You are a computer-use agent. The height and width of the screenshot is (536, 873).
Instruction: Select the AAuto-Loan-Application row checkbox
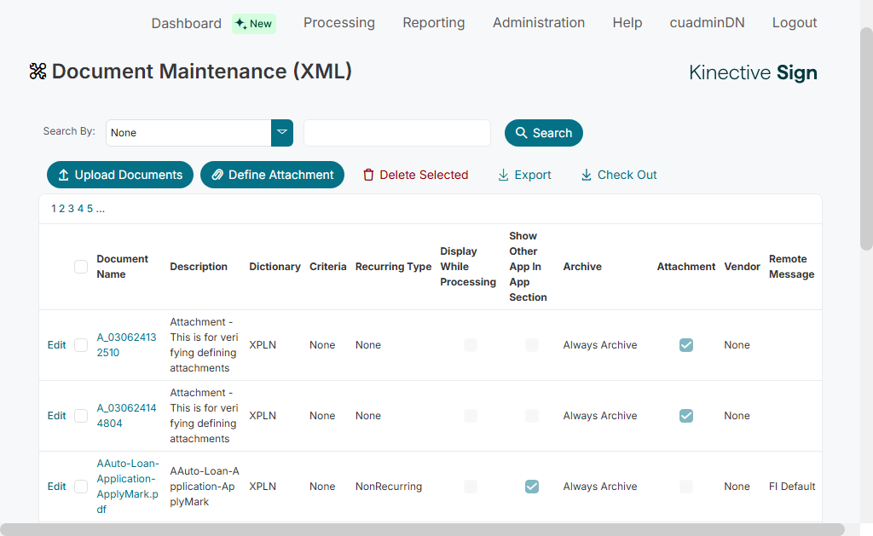coord(81,487)
